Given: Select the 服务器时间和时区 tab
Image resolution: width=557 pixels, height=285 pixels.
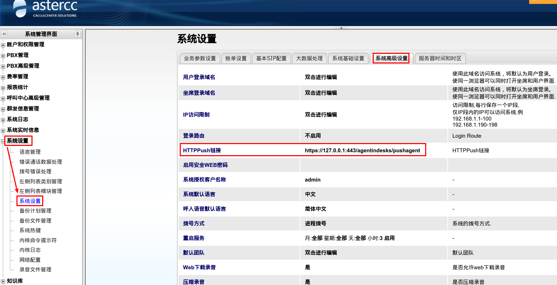Looking at the screenshot, I should 440,58.
